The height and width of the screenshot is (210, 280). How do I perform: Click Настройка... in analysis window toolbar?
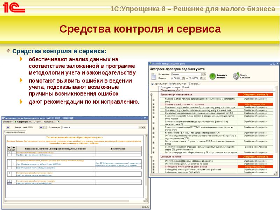(49, 122)
